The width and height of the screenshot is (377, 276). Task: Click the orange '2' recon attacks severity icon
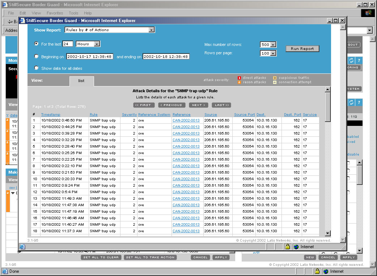coord(239,82)
